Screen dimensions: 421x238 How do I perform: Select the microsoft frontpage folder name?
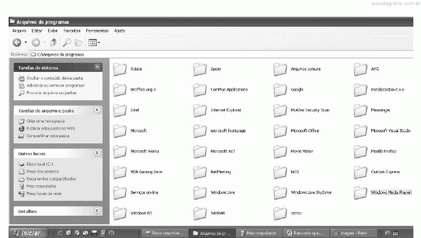pos(228,131)
